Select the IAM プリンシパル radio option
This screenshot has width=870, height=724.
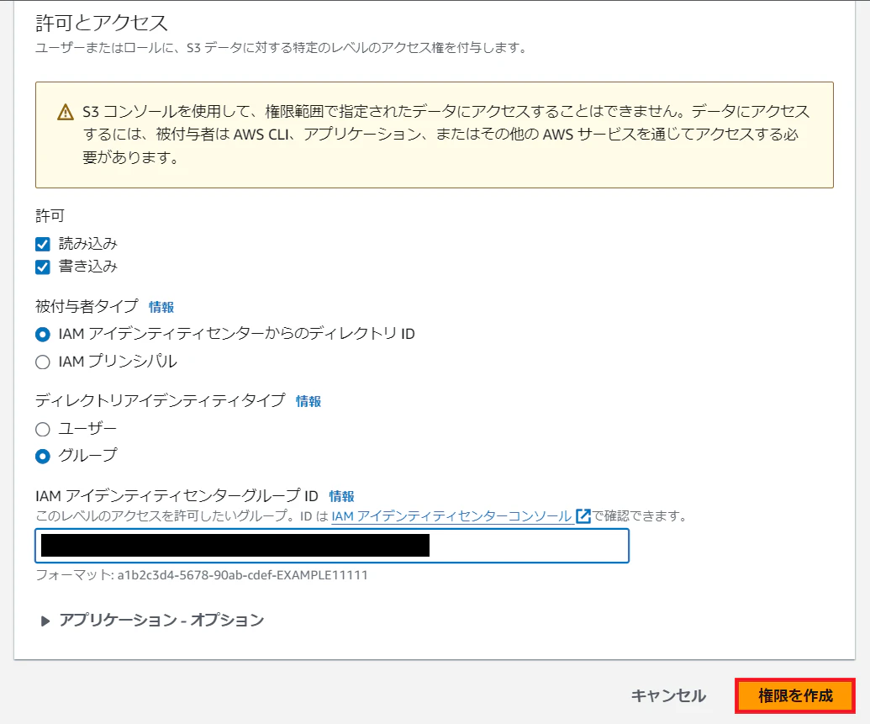tap(43, 362)
